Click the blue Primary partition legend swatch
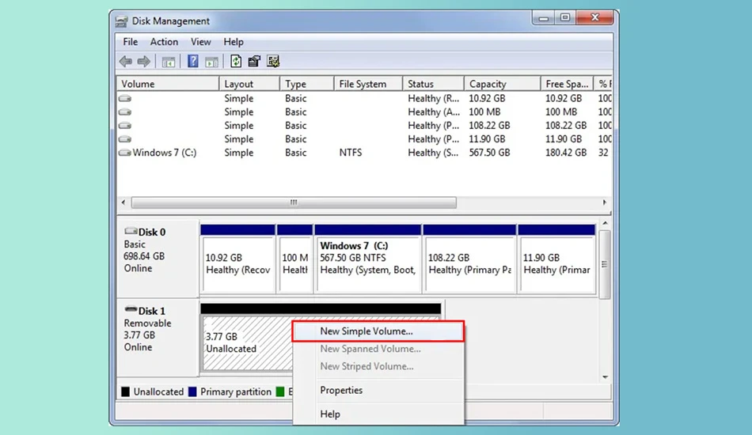The width and height of the screenshot is (752, 435). pyautogui.click(x=193, y=391)
